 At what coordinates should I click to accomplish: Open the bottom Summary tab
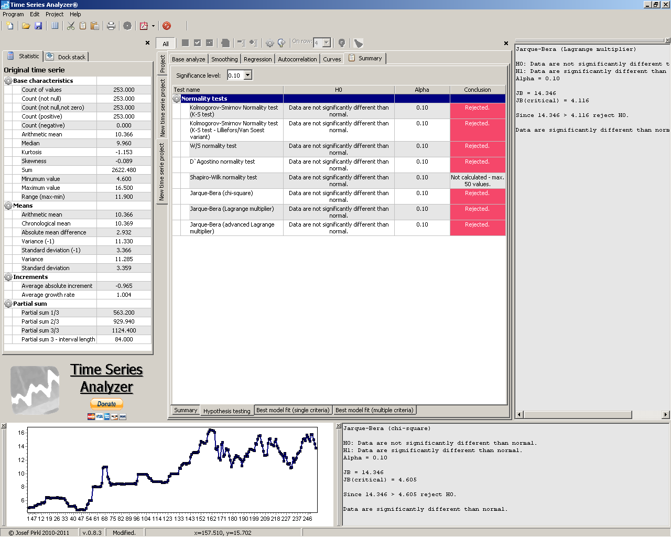(186, 410)
